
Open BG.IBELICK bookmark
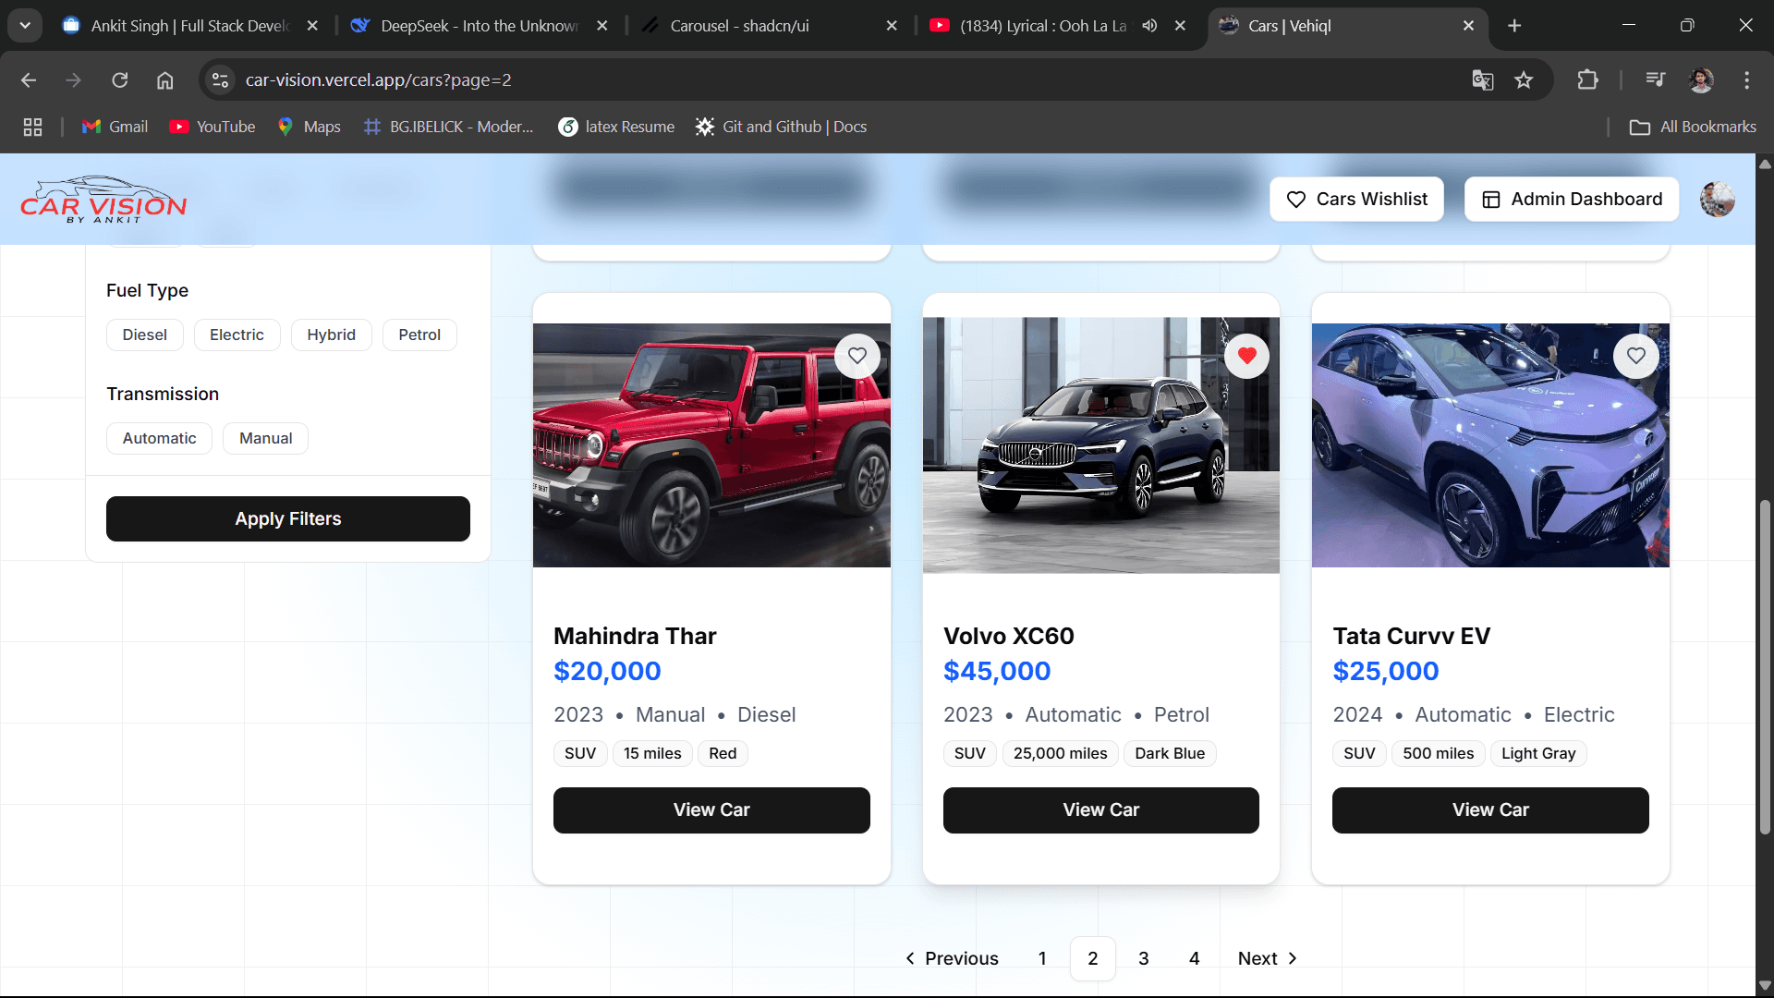448,127
